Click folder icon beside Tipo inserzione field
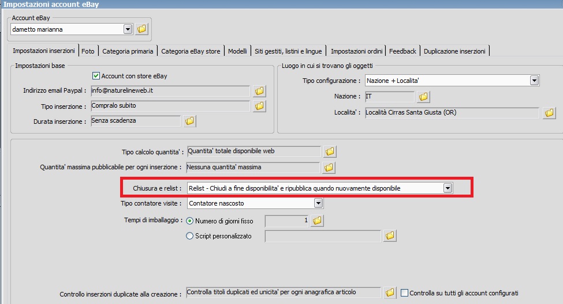 tap(259, 106)
